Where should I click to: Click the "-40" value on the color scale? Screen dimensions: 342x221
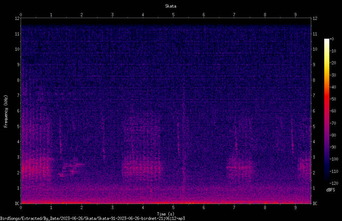[x=333, y=87]
